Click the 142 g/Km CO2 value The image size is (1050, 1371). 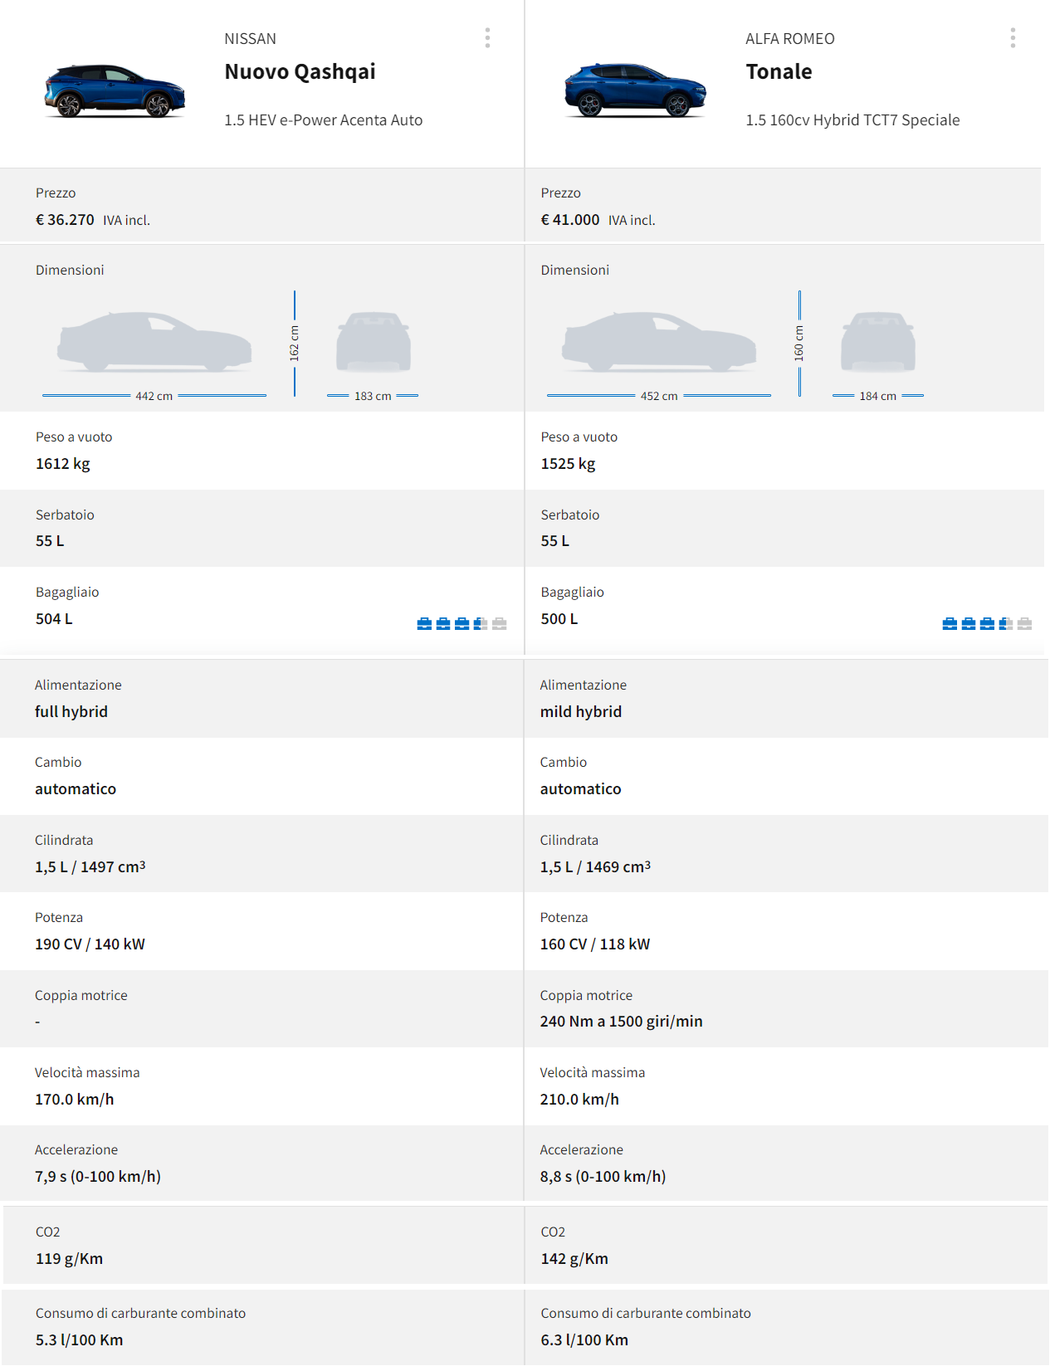(x=574, y=1259)
